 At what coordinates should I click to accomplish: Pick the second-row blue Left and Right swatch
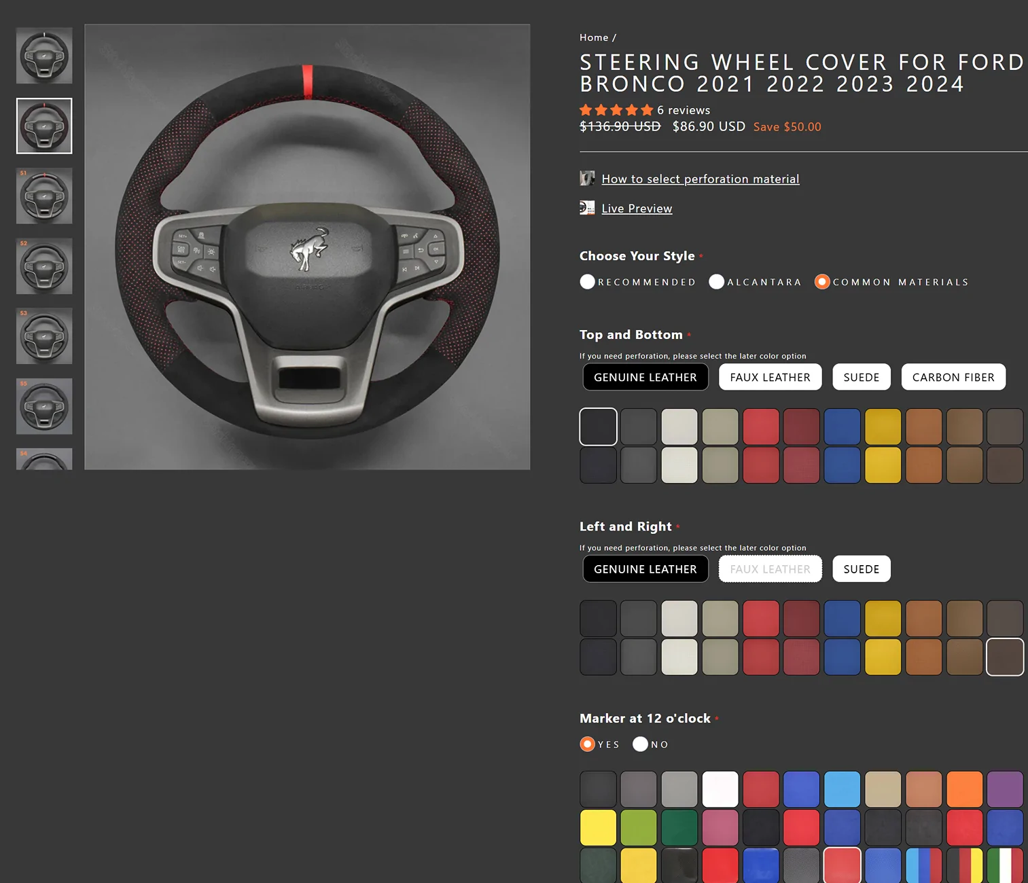(843, 657)
